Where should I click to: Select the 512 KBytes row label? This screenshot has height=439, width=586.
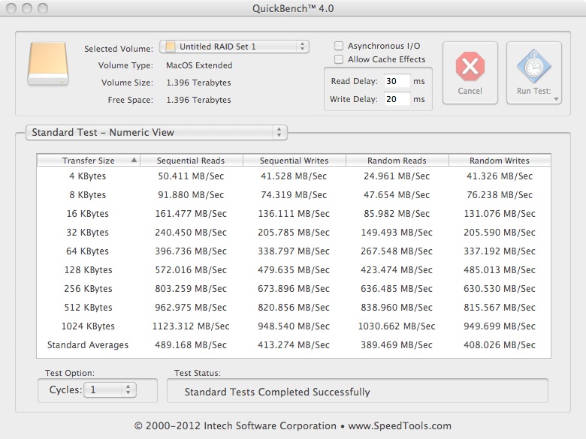tap(88, 307)
